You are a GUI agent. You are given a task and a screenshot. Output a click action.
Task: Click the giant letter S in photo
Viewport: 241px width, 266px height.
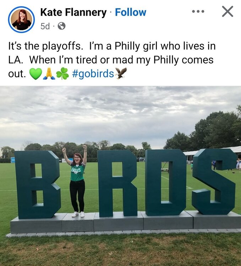(214, 182)
